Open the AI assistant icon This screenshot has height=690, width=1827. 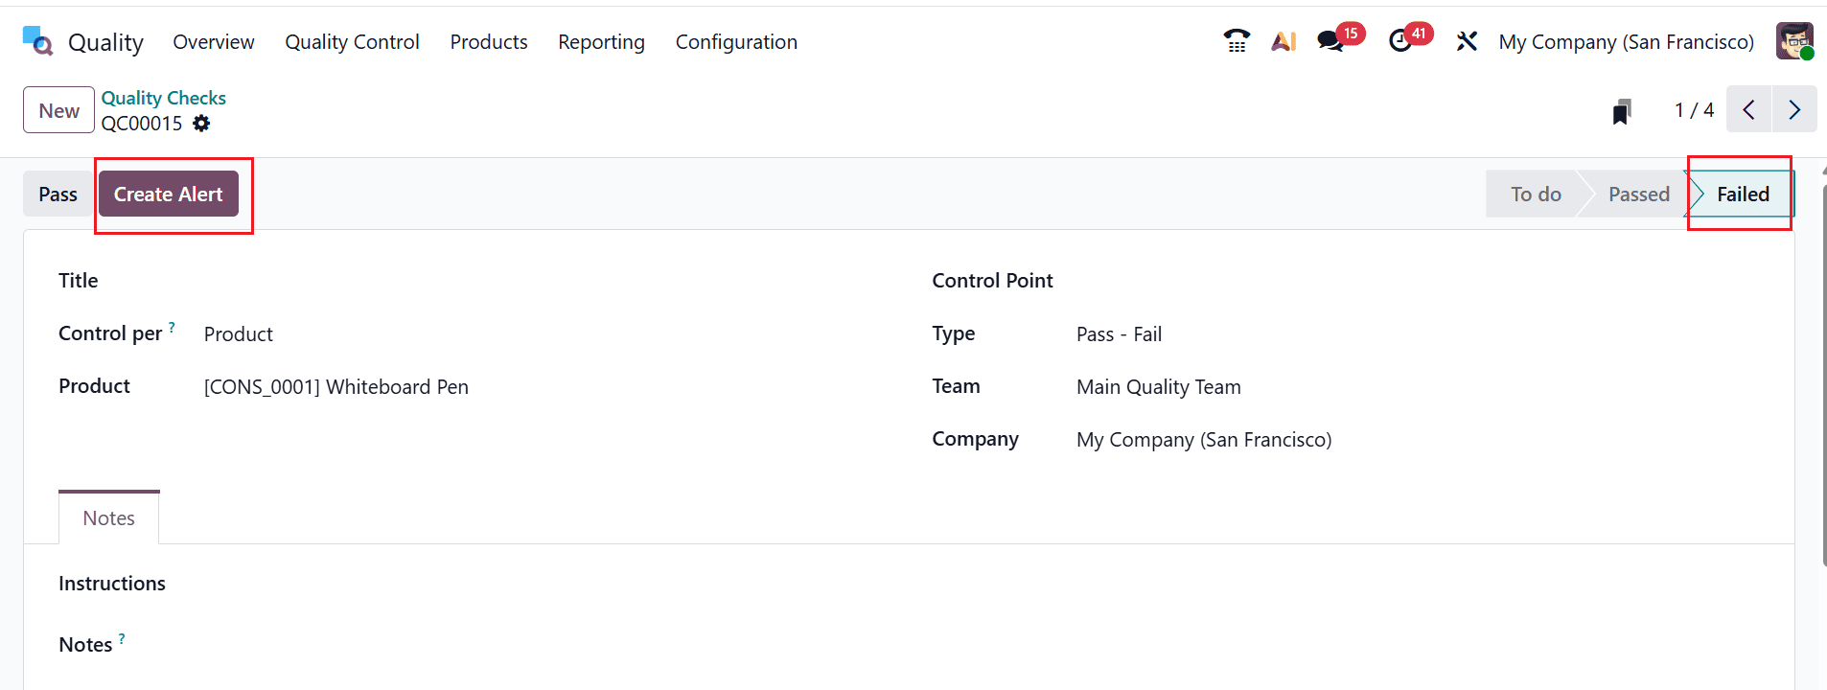pyautogui.click(x=1284, y=41)
